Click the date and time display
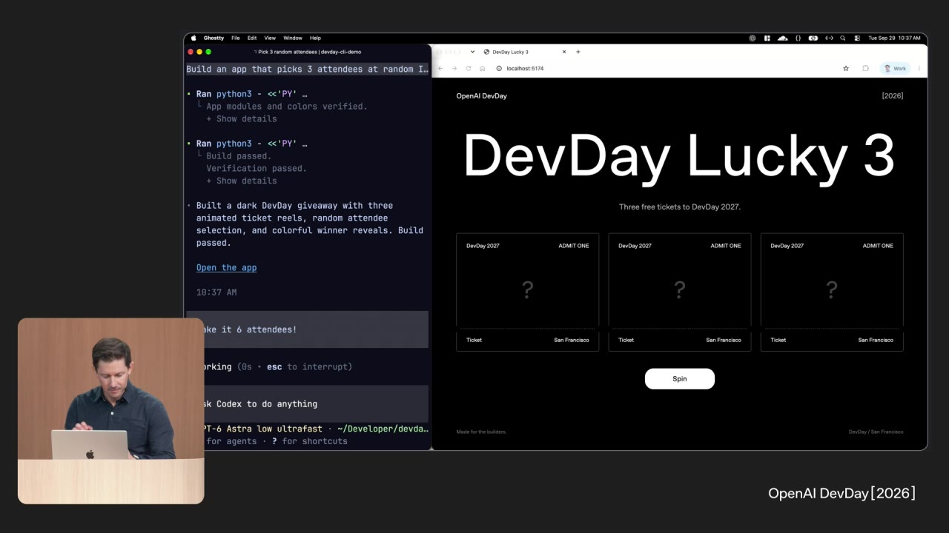The width and height of the screenshot is (949, 533). [894, 38]
